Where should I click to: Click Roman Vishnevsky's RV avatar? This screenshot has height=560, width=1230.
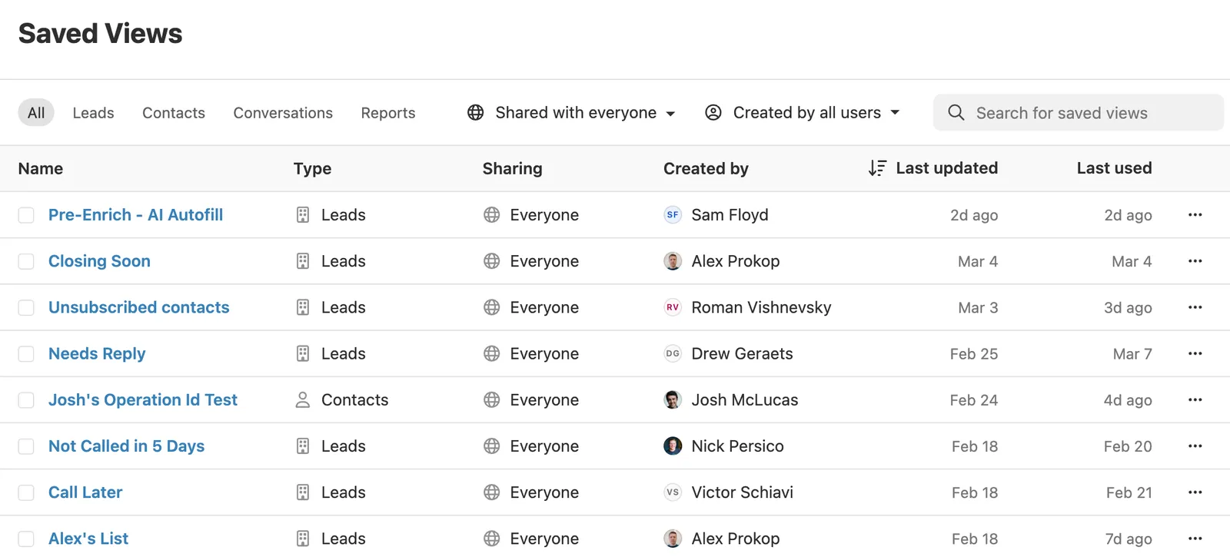tap(673, 307)
